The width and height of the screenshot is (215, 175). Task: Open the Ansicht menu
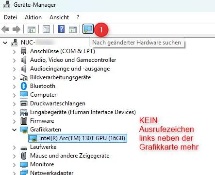[59, 17]
